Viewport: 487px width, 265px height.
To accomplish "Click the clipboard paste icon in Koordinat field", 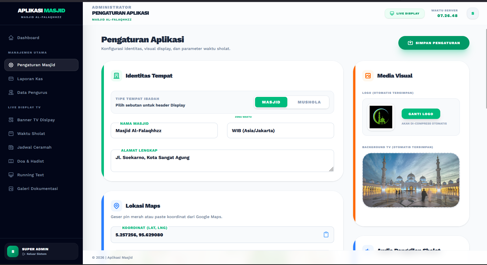I will [x=326, y=235].
